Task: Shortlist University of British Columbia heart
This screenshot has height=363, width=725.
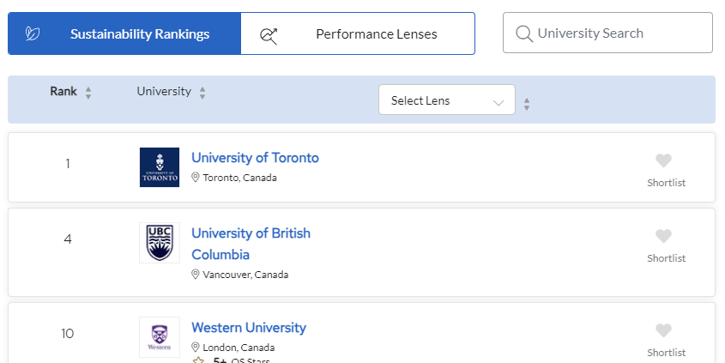Action: click(663, 236)
